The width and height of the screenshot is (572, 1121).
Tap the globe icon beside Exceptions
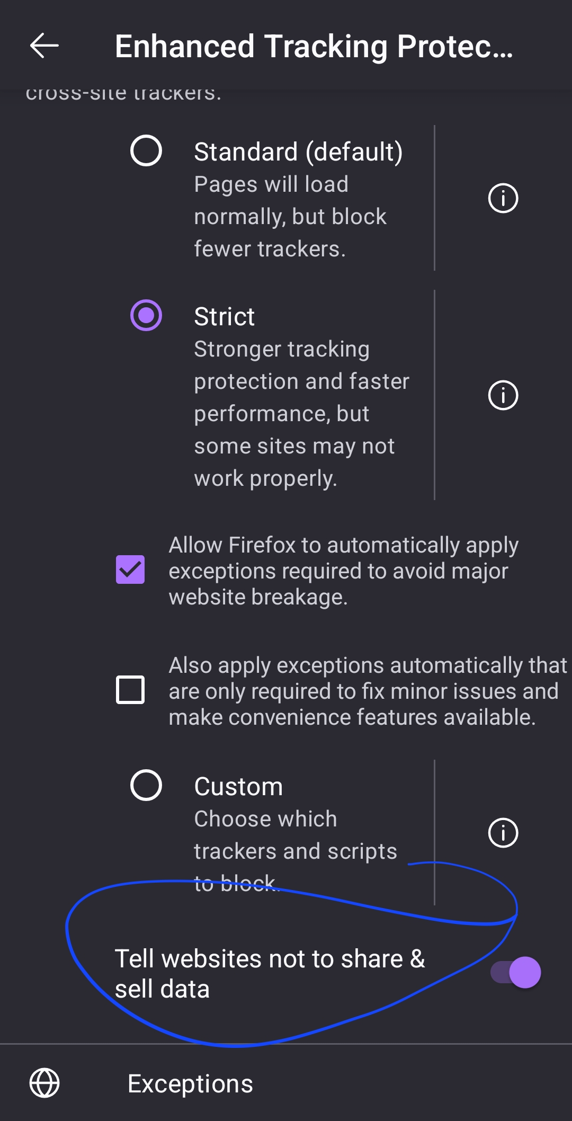[44, 1083]
